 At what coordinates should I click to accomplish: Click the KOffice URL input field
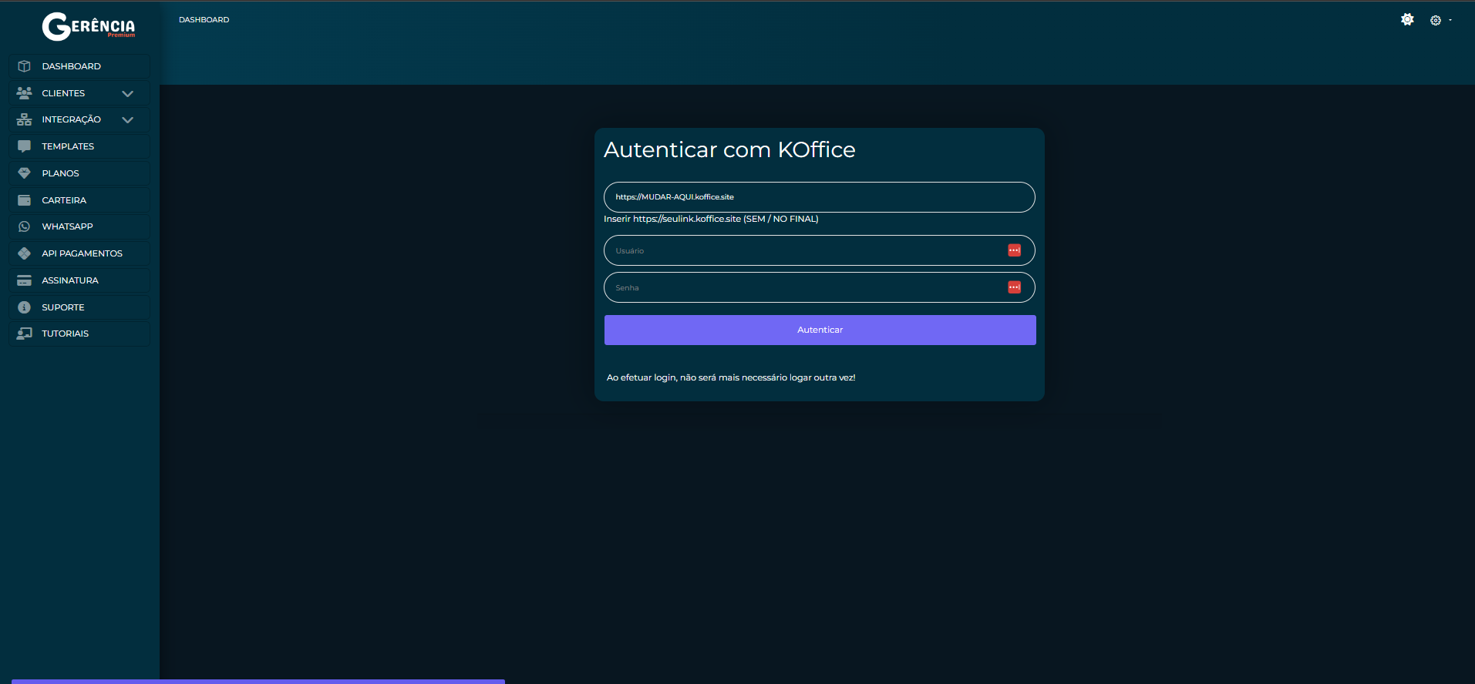click(819, 197)
